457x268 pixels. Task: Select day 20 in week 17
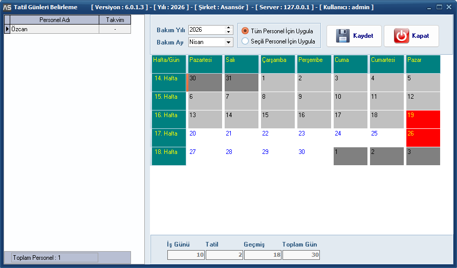point(205,138)
